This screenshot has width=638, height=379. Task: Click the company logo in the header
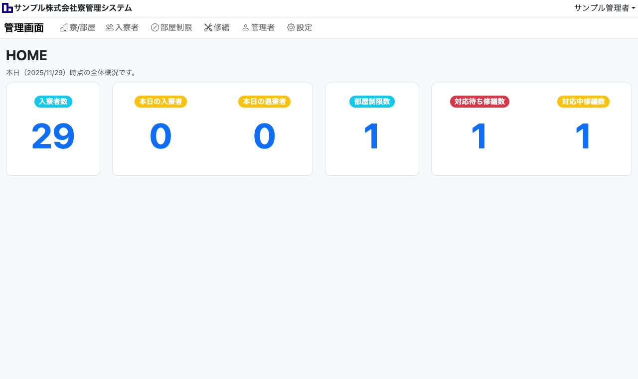(7, 7)
